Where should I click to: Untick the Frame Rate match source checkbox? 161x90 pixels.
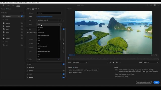(x=63, y=44)
